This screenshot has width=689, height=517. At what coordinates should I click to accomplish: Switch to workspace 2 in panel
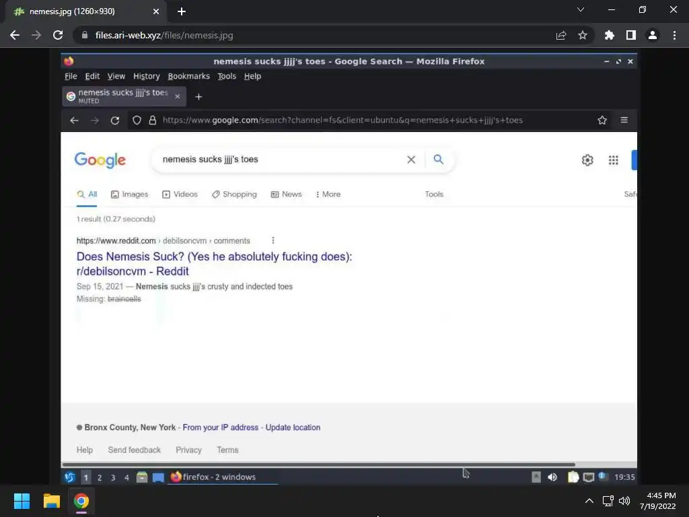point(100,477)
